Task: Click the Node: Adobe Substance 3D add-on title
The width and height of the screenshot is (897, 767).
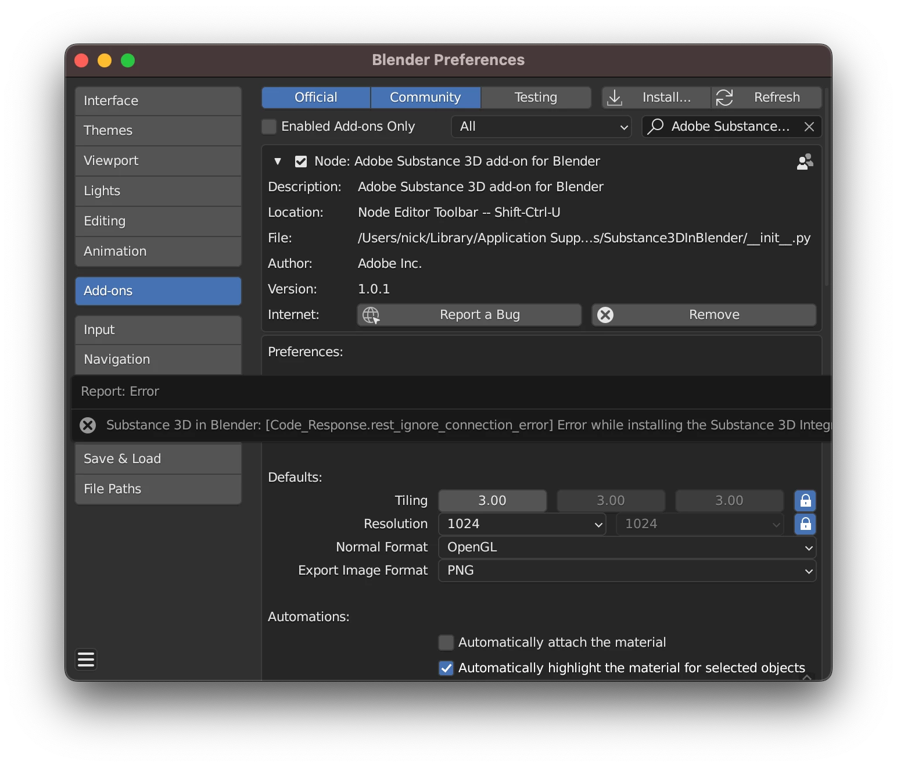Action: 457,162
